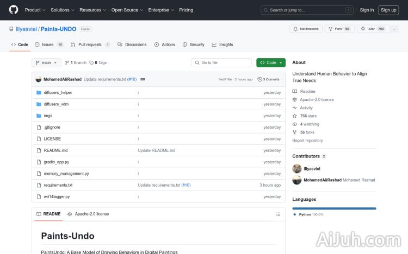The height and width of the screenshot is (254, 408).
Task: Click the Notifications bell button
Action: pos(306,29)
